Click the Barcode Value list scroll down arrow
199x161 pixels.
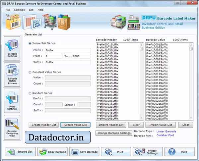click(x=191, y=118)
